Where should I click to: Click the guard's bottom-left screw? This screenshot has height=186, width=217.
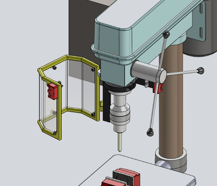tap(55, 133)
